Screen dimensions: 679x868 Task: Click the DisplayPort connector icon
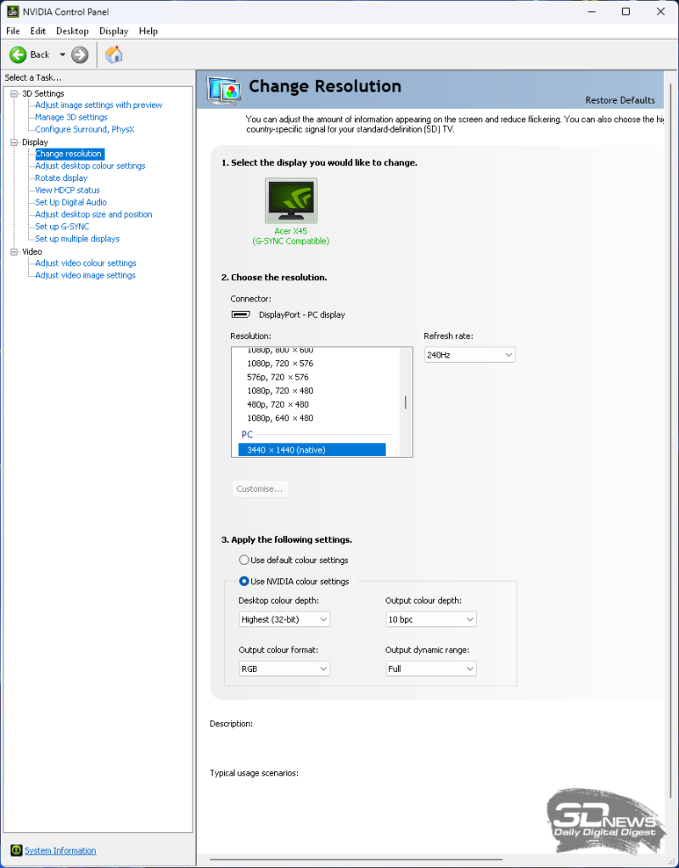coord(241,314)
